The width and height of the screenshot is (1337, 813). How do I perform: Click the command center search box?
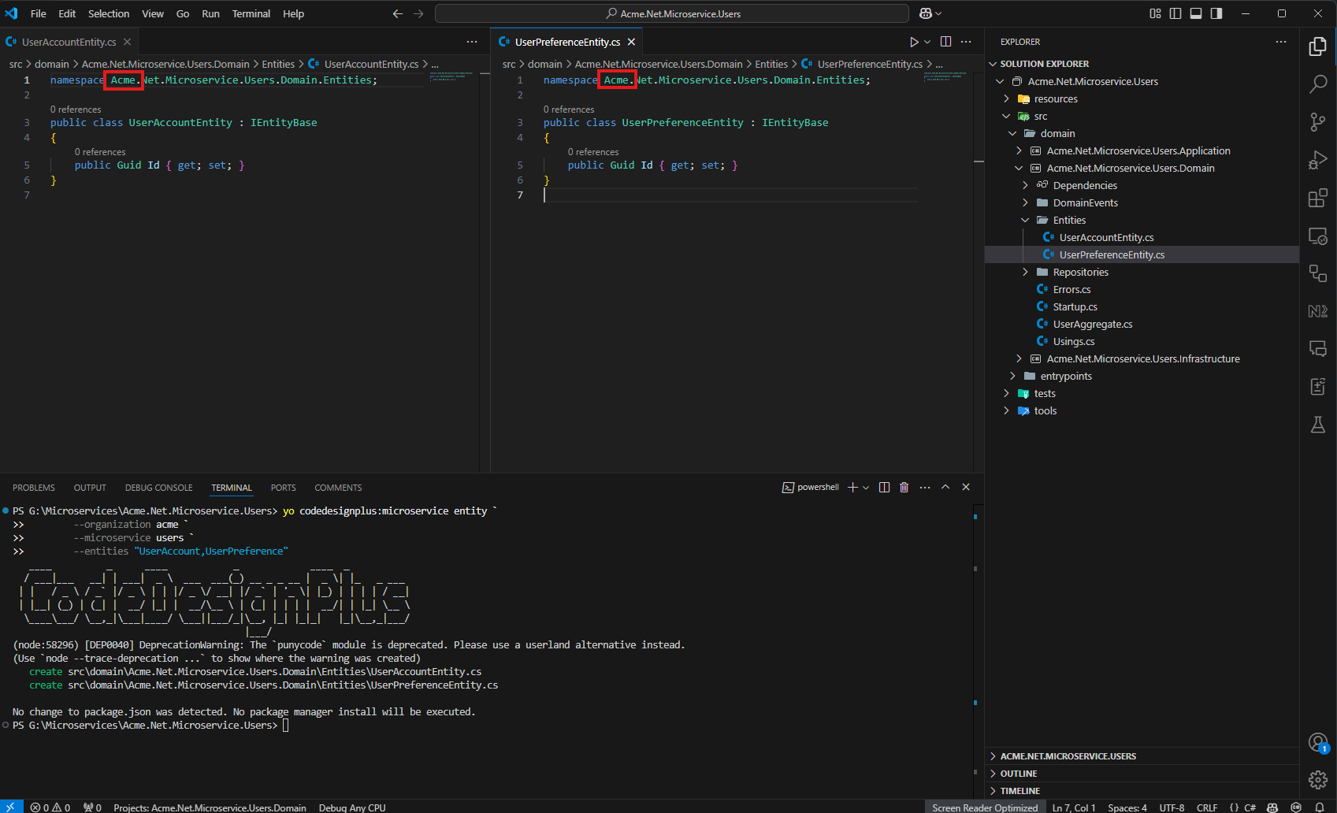(x=672, y=13)
